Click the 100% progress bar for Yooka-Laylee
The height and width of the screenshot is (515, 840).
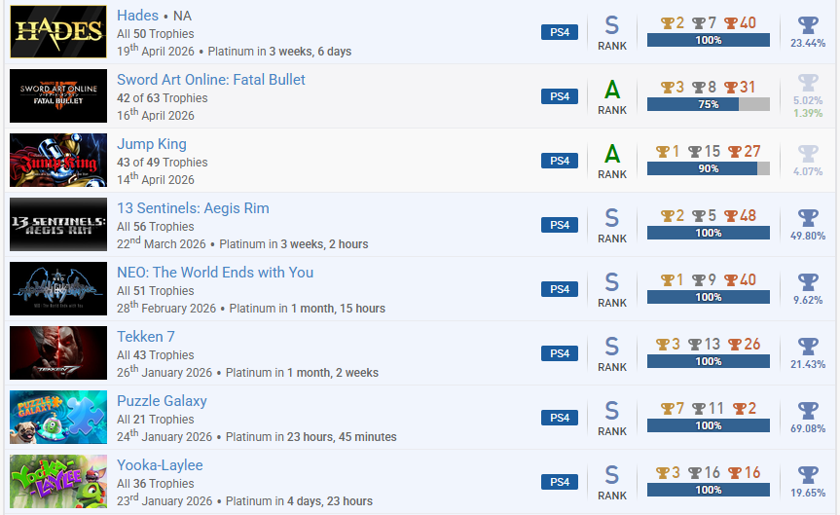tap(709, 491)
